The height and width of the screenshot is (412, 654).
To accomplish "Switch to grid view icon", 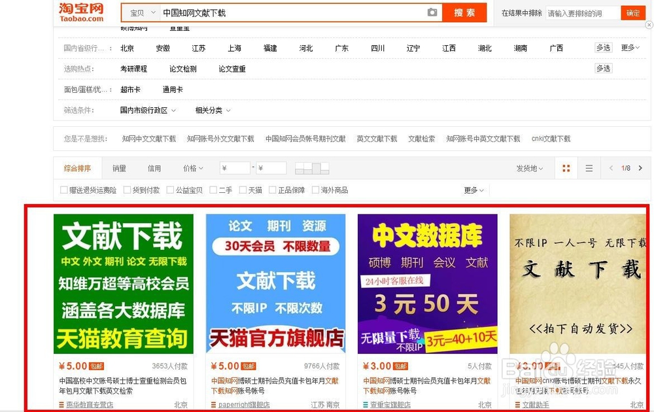I will pyautogui.click(x=566, y=168).
